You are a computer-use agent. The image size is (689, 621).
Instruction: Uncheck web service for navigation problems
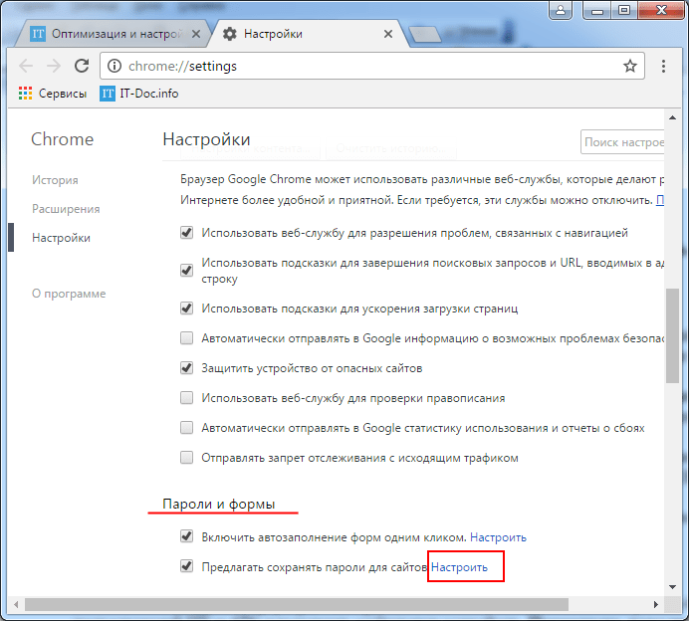click(x=186, y=232)
